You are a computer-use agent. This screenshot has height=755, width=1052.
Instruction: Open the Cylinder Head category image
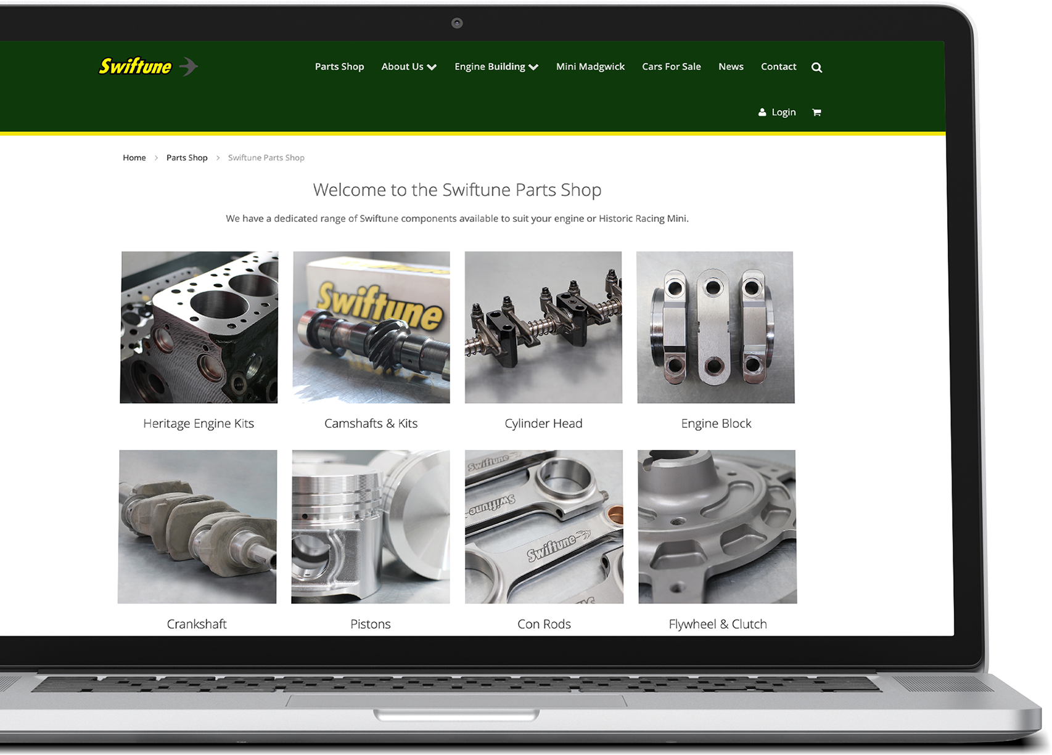coord(543,327)
